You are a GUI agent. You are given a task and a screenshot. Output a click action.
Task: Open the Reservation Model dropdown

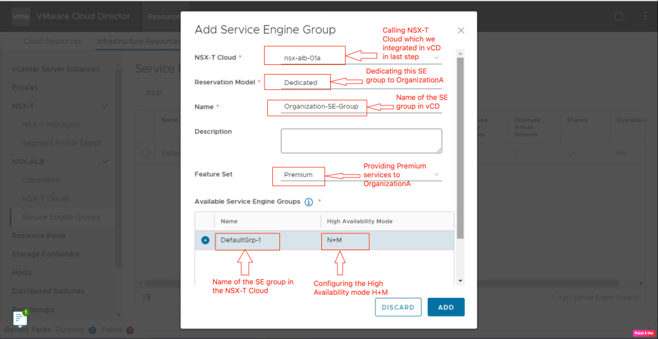click(353, 82)
